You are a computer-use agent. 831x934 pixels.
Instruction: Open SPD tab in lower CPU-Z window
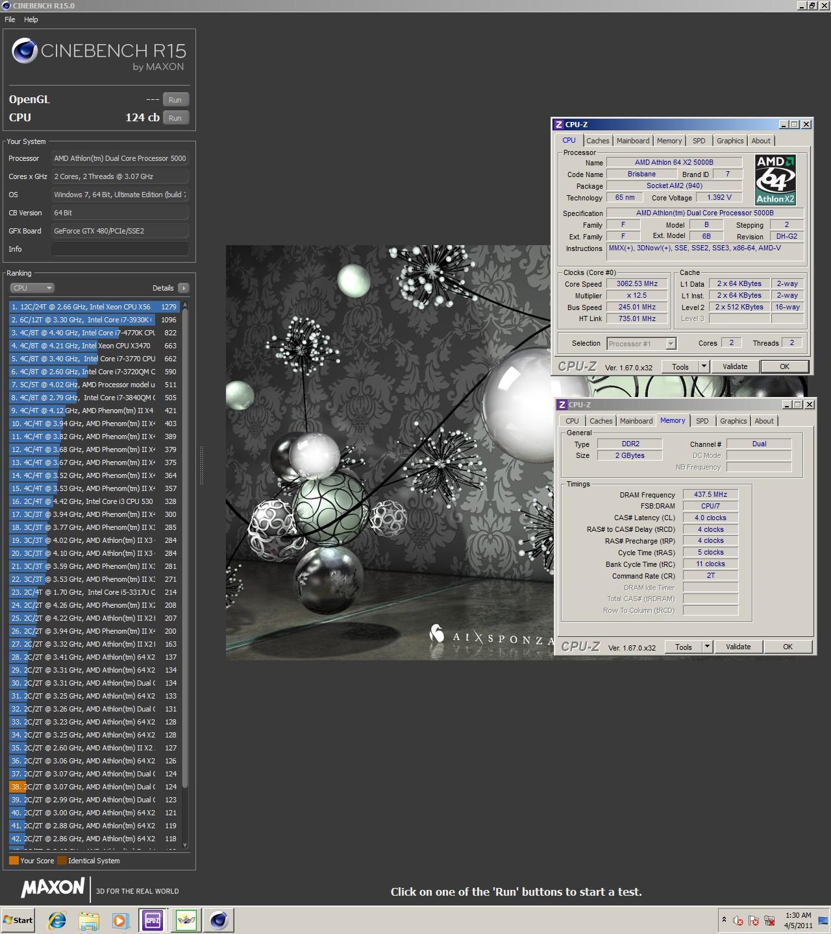click(x=702, y=421)
